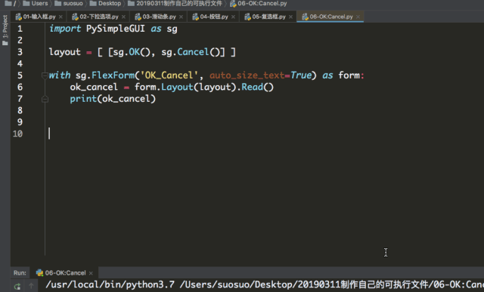Click the auto_size_text parameter
The image size is (484, 292).
point(247,75)
